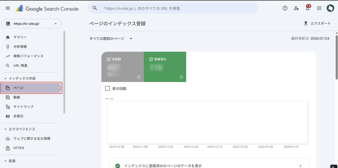Click the video icon beside 動画
This screenshot has height=168, width=338.
8,97
